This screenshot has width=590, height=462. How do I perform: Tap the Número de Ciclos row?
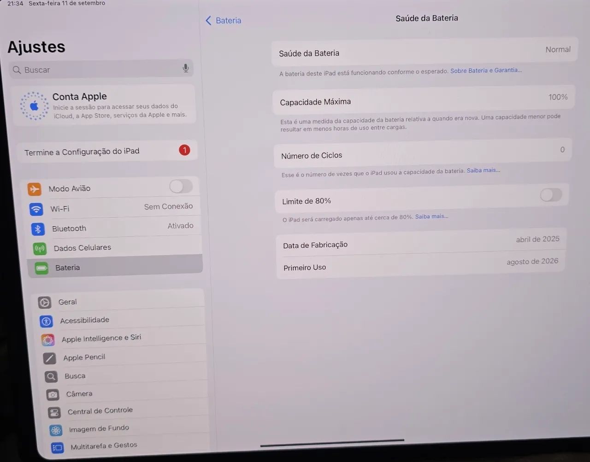tap(423, 152)
